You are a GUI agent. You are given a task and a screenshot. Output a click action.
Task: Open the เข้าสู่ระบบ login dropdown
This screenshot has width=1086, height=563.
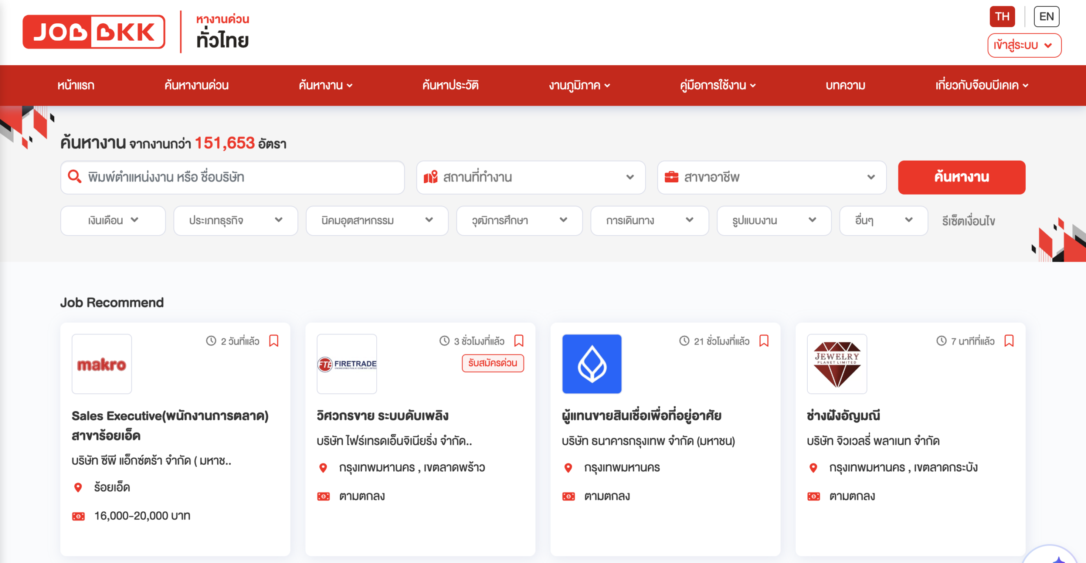pos(1024,45)
